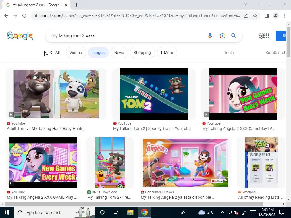Open Cortana circle icon on taskbar

(102, 212)
